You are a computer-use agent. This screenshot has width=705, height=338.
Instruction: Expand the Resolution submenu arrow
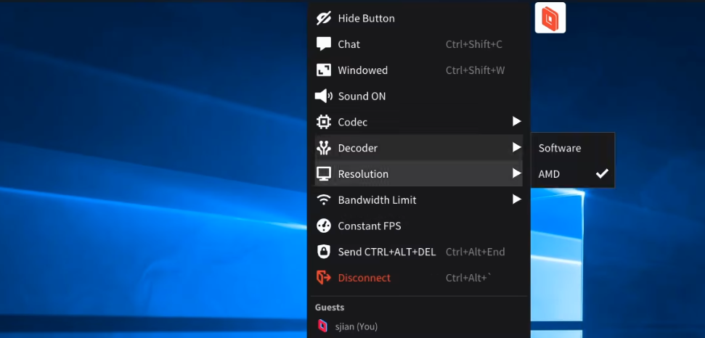[x=516, y=174]
